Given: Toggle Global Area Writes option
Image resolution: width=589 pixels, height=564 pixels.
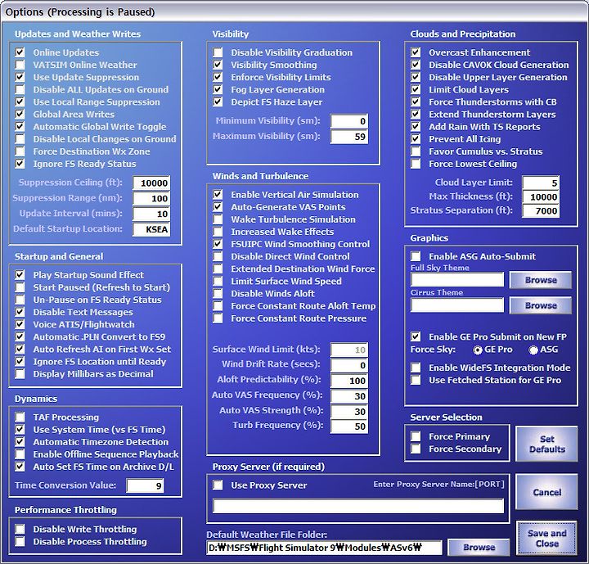Looking at the screenshot, I should (x=20, y=114).
